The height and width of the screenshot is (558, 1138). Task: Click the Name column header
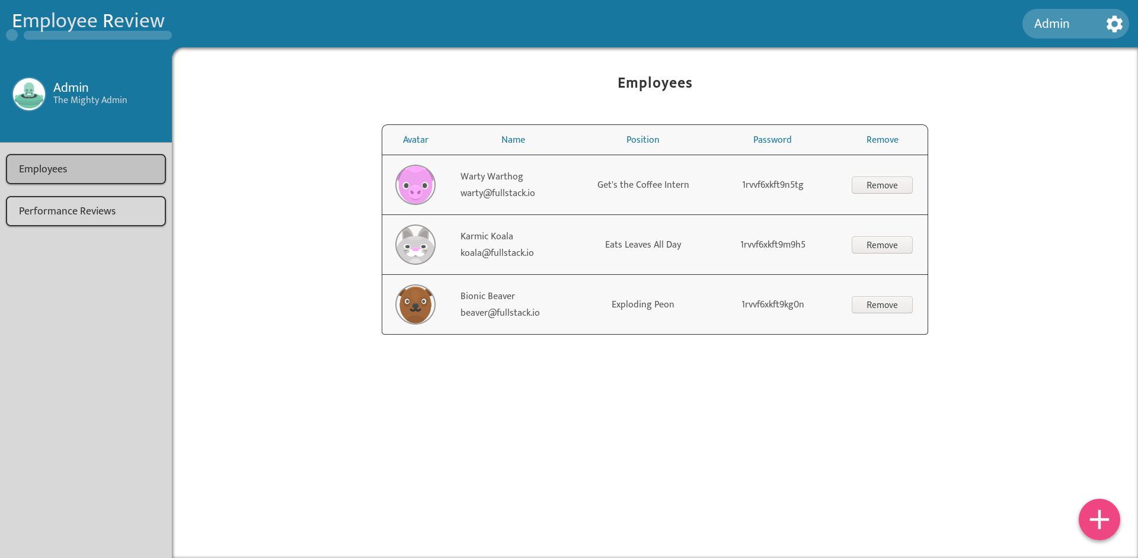[513, 140]
